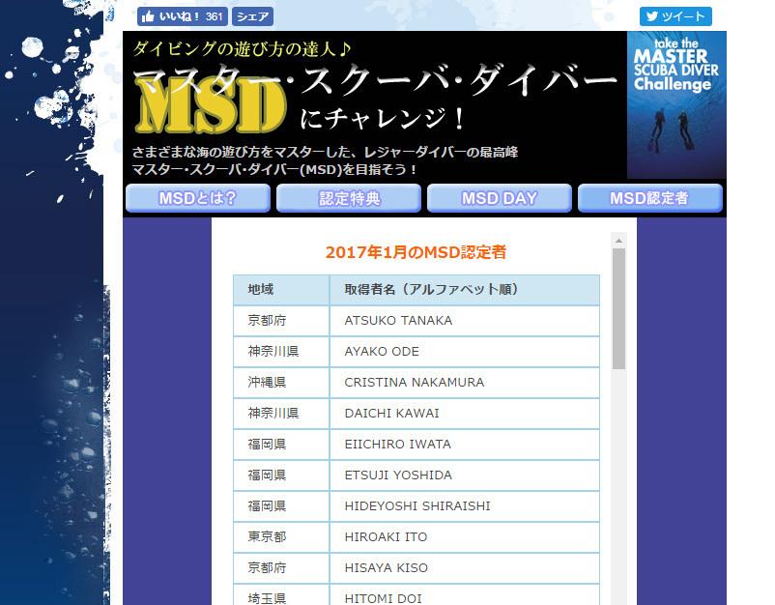Click the scrollbar up arrow of the list

[618, 241]
